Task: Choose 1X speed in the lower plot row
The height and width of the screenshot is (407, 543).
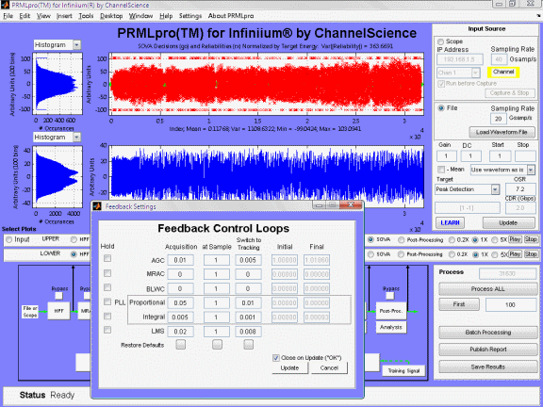Action: pyautogui.click(x=475, y=254)
